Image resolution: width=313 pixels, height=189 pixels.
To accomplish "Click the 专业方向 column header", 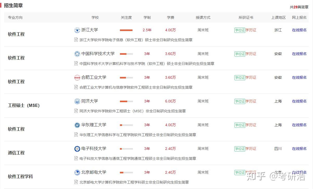I will click(x=15, y=17).
